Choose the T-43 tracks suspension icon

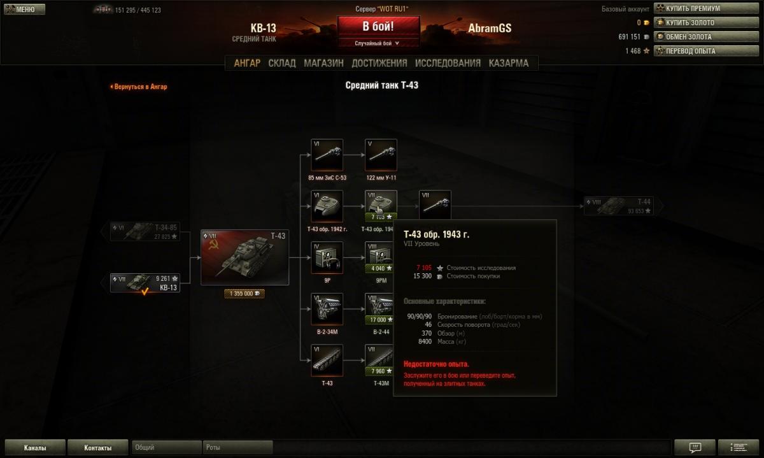pyautogui.click(x=327, y=361)
